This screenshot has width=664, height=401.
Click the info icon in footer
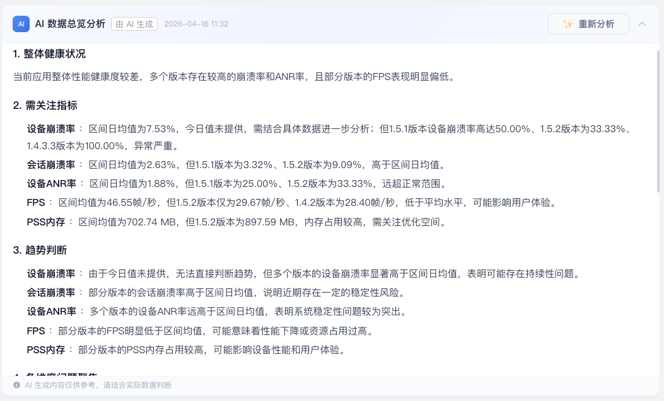coord(16,385)
